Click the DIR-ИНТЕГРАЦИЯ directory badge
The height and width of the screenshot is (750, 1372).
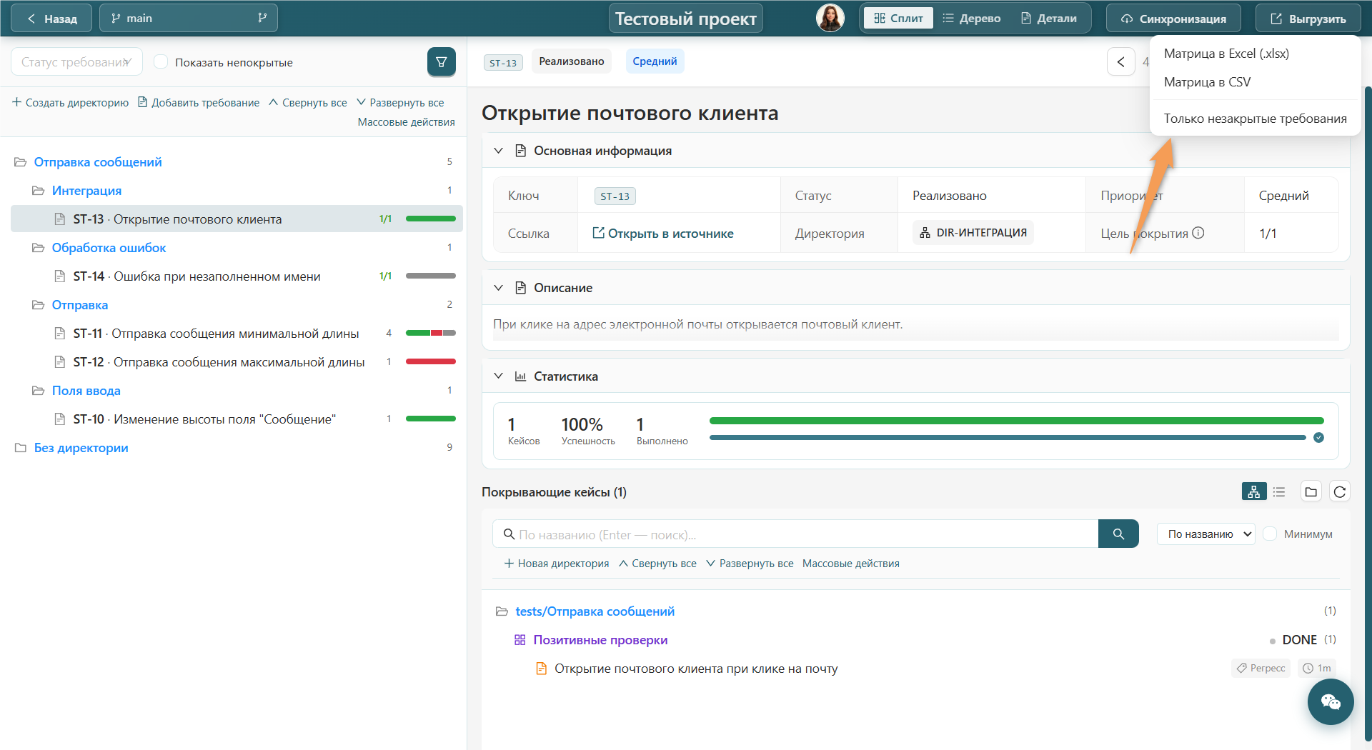pos(973,233)
